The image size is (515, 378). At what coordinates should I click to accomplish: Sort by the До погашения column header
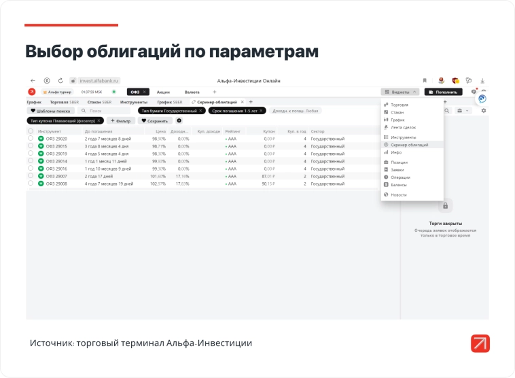[99, 131]
